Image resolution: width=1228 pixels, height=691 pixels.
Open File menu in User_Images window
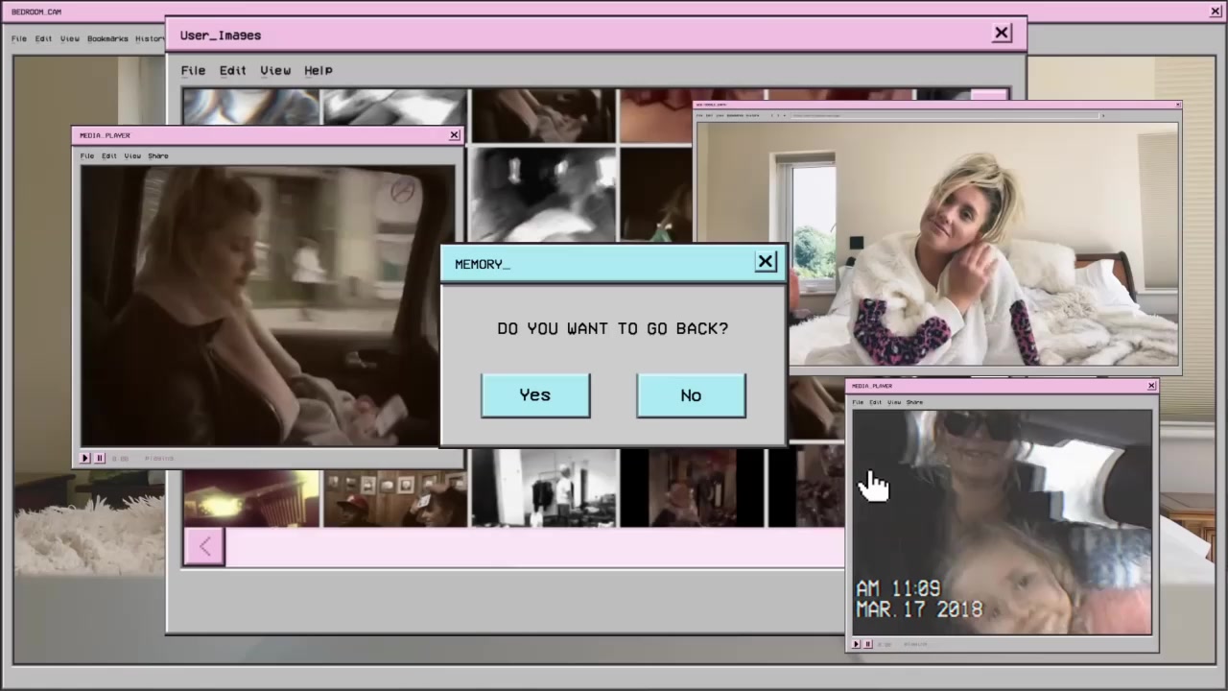(x=193, y=70)
